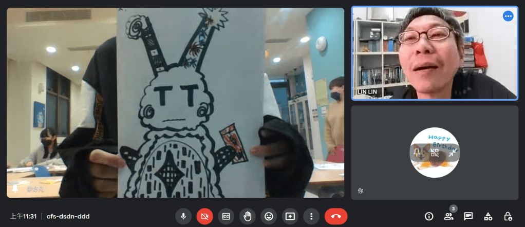Image resolution: width=525 pixels, height=227 pixels.
Task: Start presenting your screen
Action: 290,216
